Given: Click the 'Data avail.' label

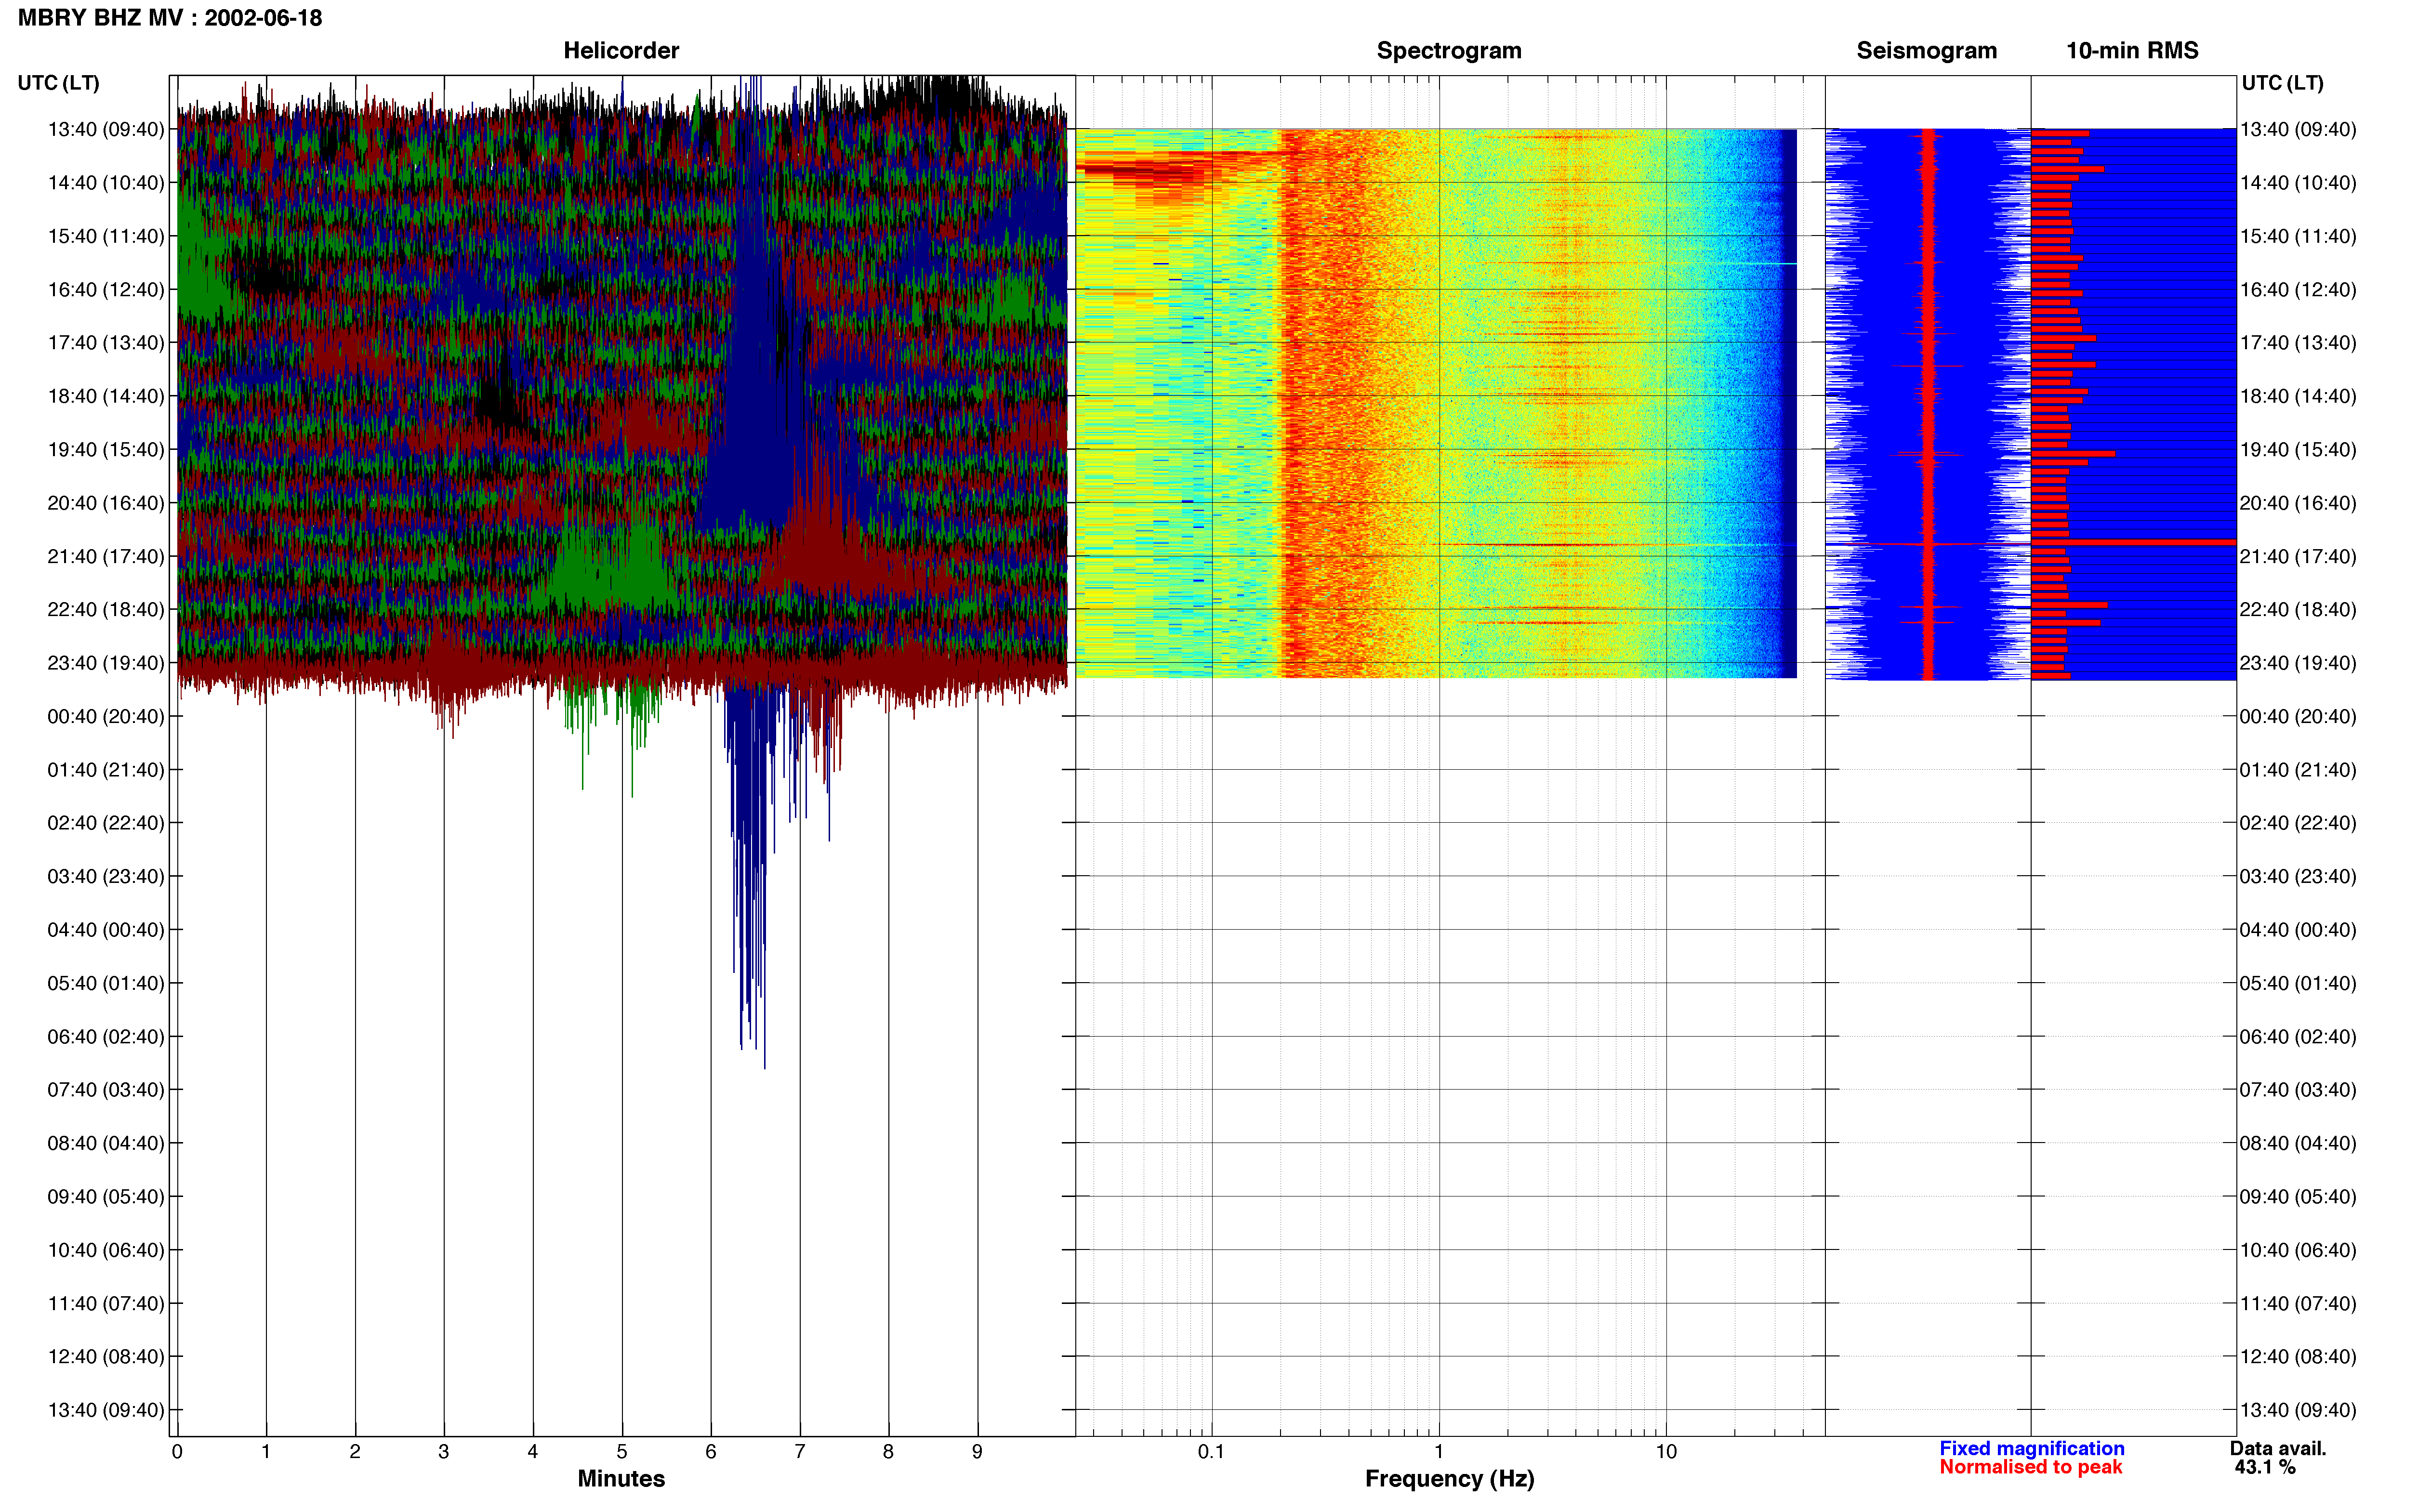Looking at the screenshot, I should [2278, 1449].
